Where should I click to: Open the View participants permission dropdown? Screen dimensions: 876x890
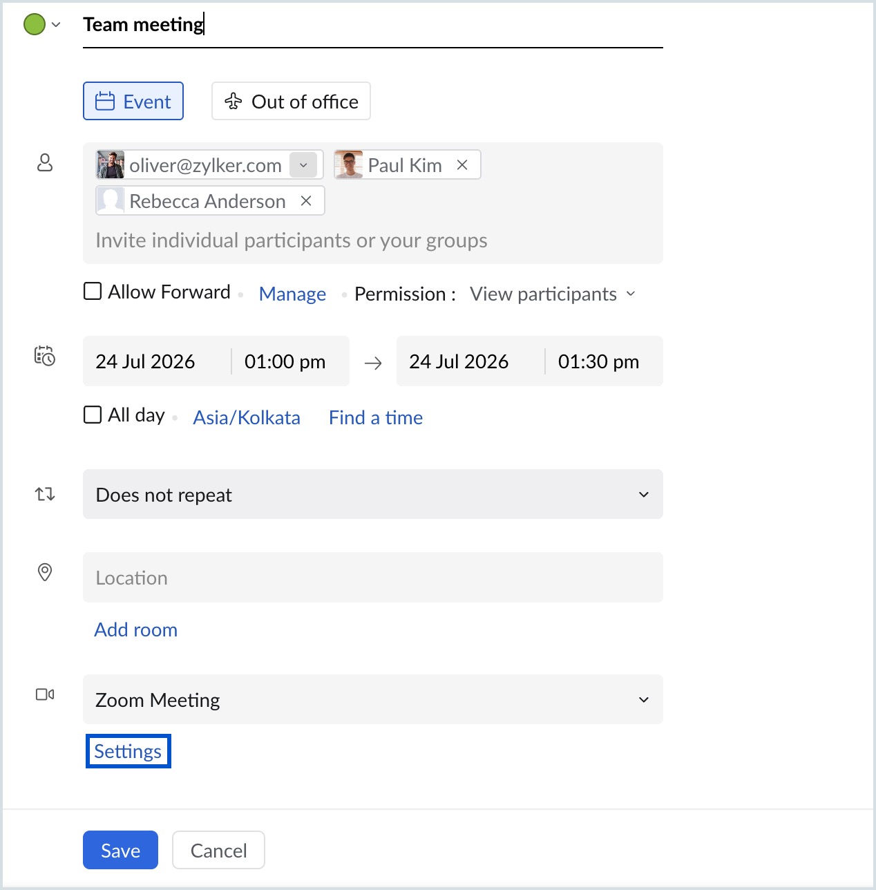[x=553, y=294]
